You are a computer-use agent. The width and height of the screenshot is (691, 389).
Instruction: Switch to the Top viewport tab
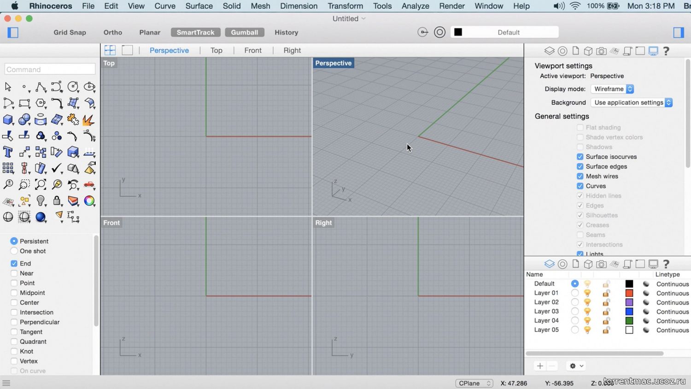point(217,50)
